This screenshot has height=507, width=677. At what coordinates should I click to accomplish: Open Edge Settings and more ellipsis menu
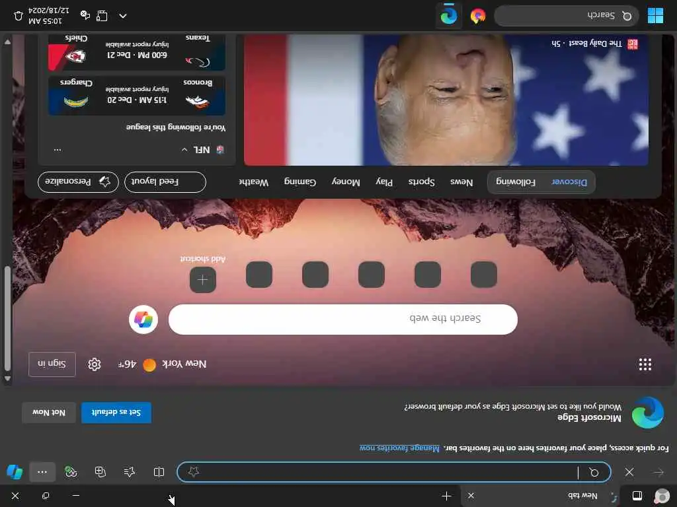click(x=42, y=472)
